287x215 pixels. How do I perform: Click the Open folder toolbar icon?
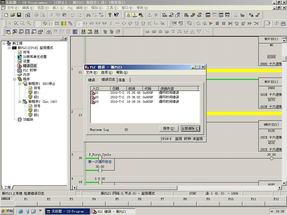13,15
